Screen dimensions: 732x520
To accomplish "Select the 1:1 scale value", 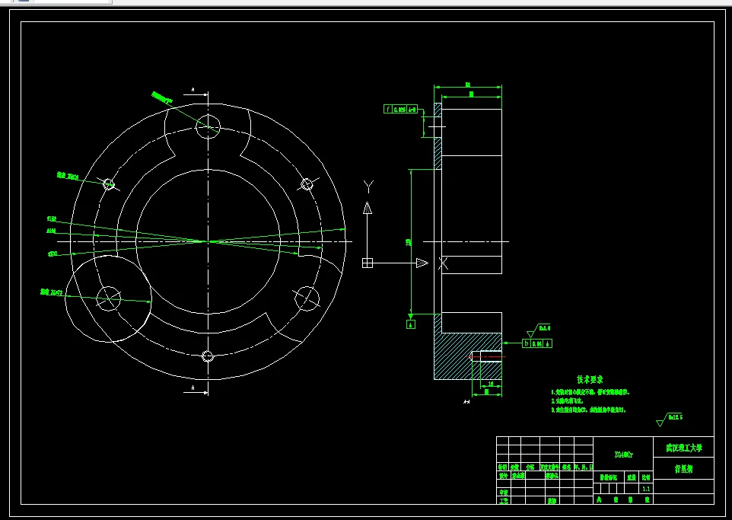I will click(x=646, y=489).
